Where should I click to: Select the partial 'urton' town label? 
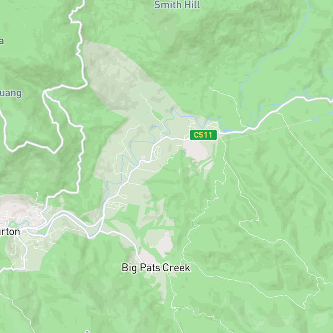[10, 232]
